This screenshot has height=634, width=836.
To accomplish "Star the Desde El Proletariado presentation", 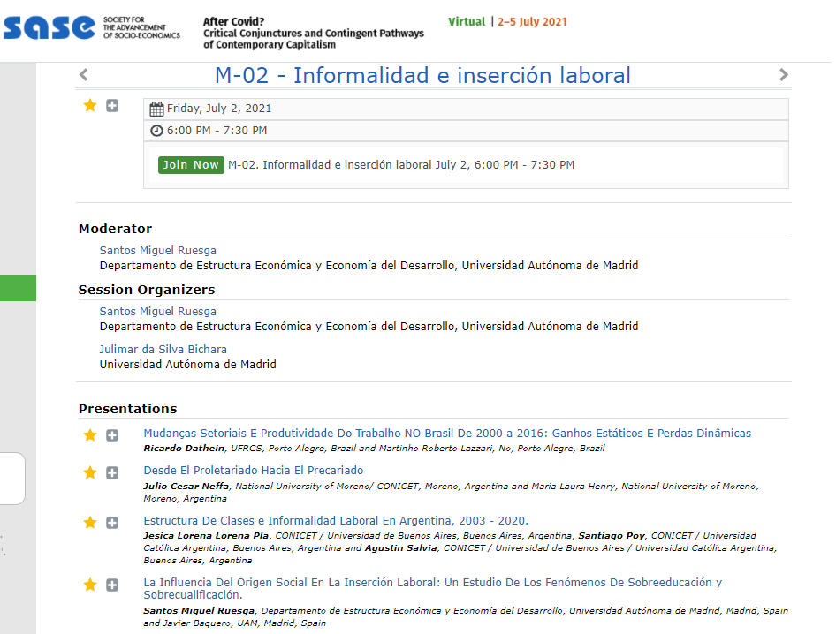I will tap(90, 472).
